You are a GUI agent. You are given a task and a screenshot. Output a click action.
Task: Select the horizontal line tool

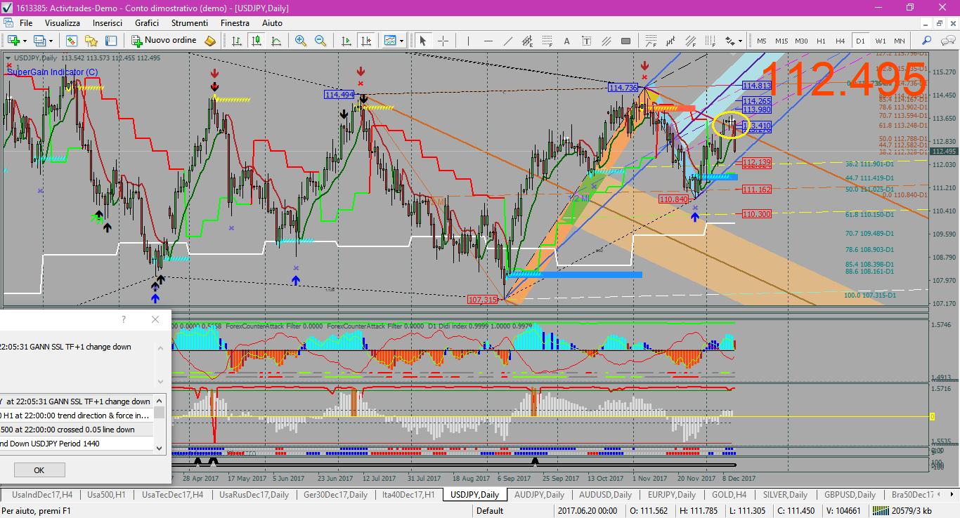coord(488,41)
